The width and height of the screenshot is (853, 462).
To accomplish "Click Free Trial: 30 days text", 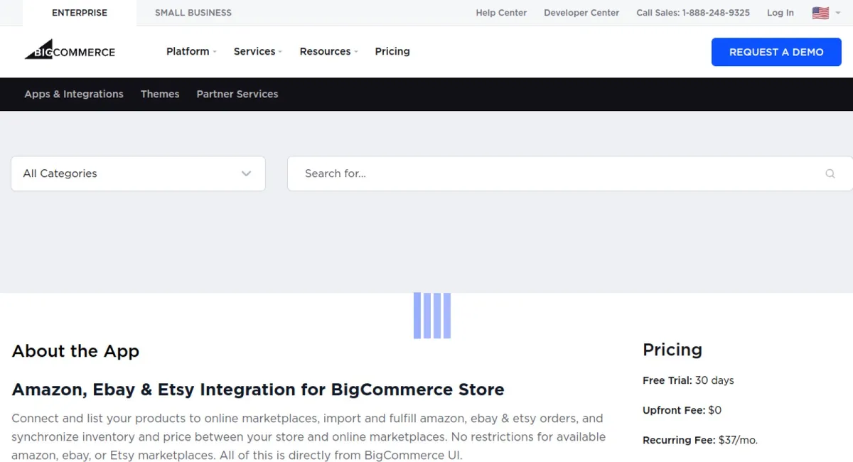I will (688, 380).
